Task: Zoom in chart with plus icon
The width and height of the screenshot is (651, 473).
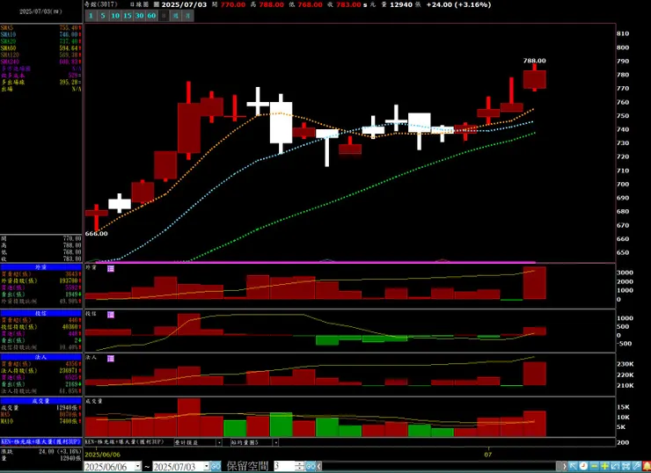Action: pos(605,466)
